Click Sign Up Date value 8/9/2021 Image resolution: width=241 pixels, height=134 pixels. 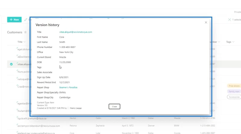coord(64,77)
